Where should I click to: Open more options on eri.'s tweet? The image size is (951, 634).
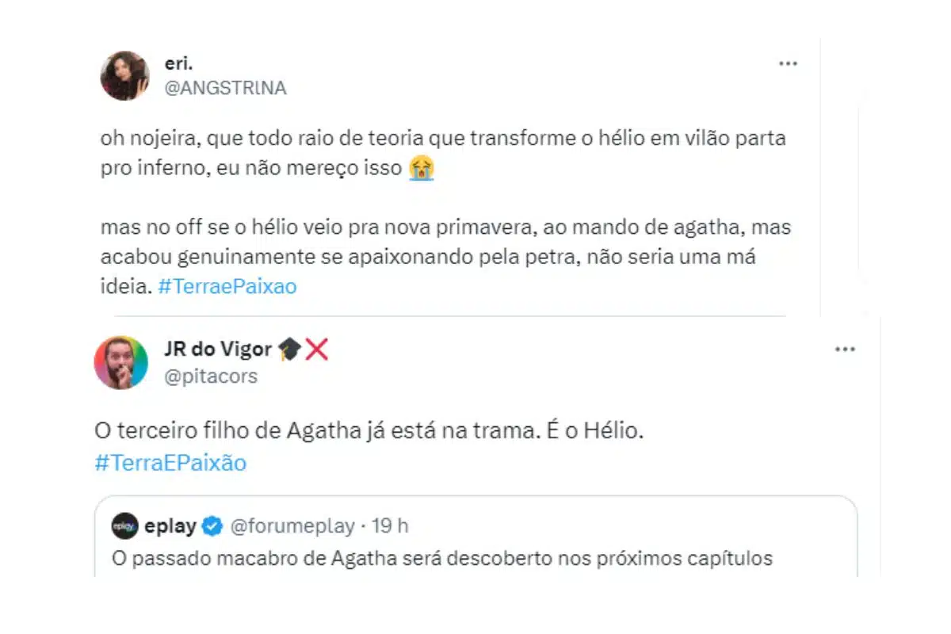tap(787, 64)
